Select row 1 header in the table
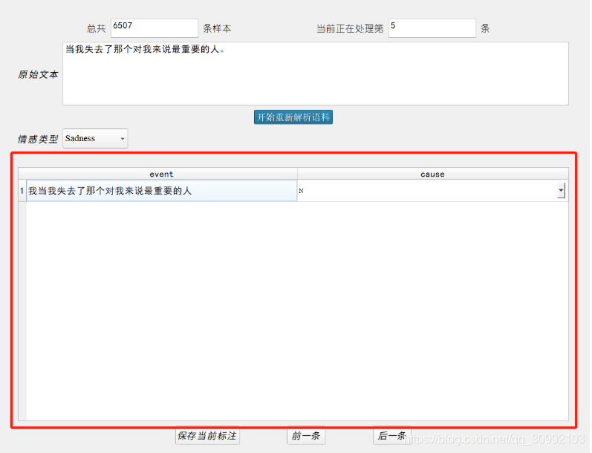The image size is (592, 453). (x=22, y=191)
